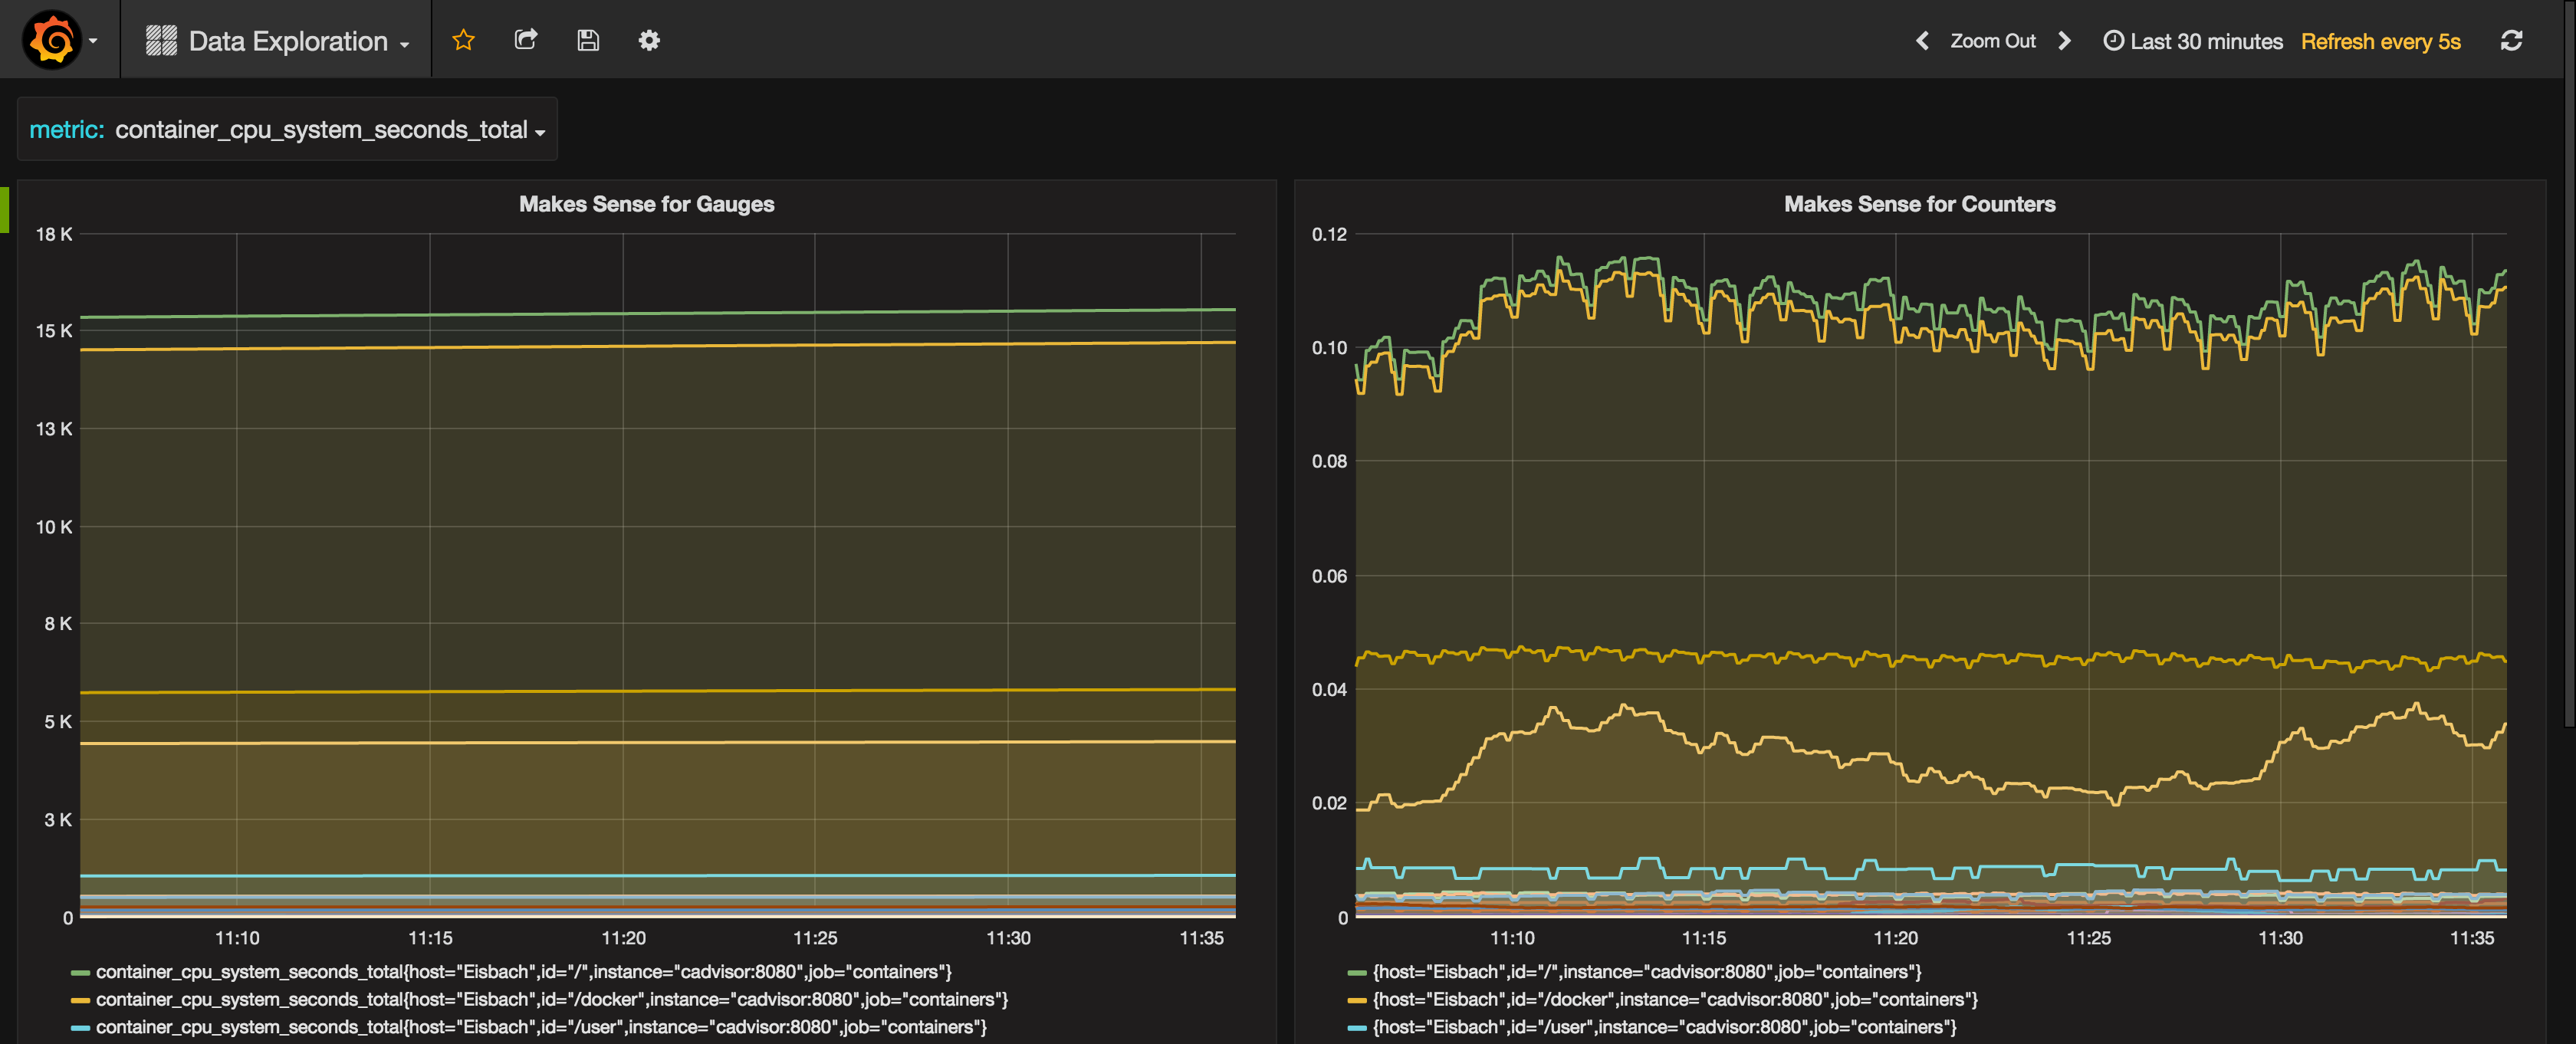Open Makes Sense for Gauges panel title menu
2576x1044 pixels.
(x=646, y=204)
